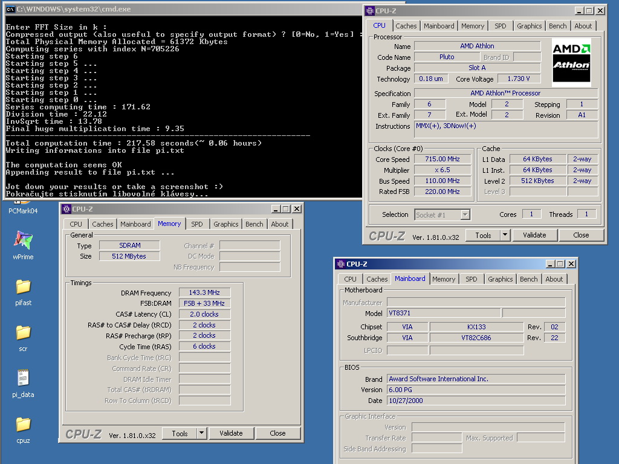Click the Multiplier x 6.5 value

tap(442, 170)
